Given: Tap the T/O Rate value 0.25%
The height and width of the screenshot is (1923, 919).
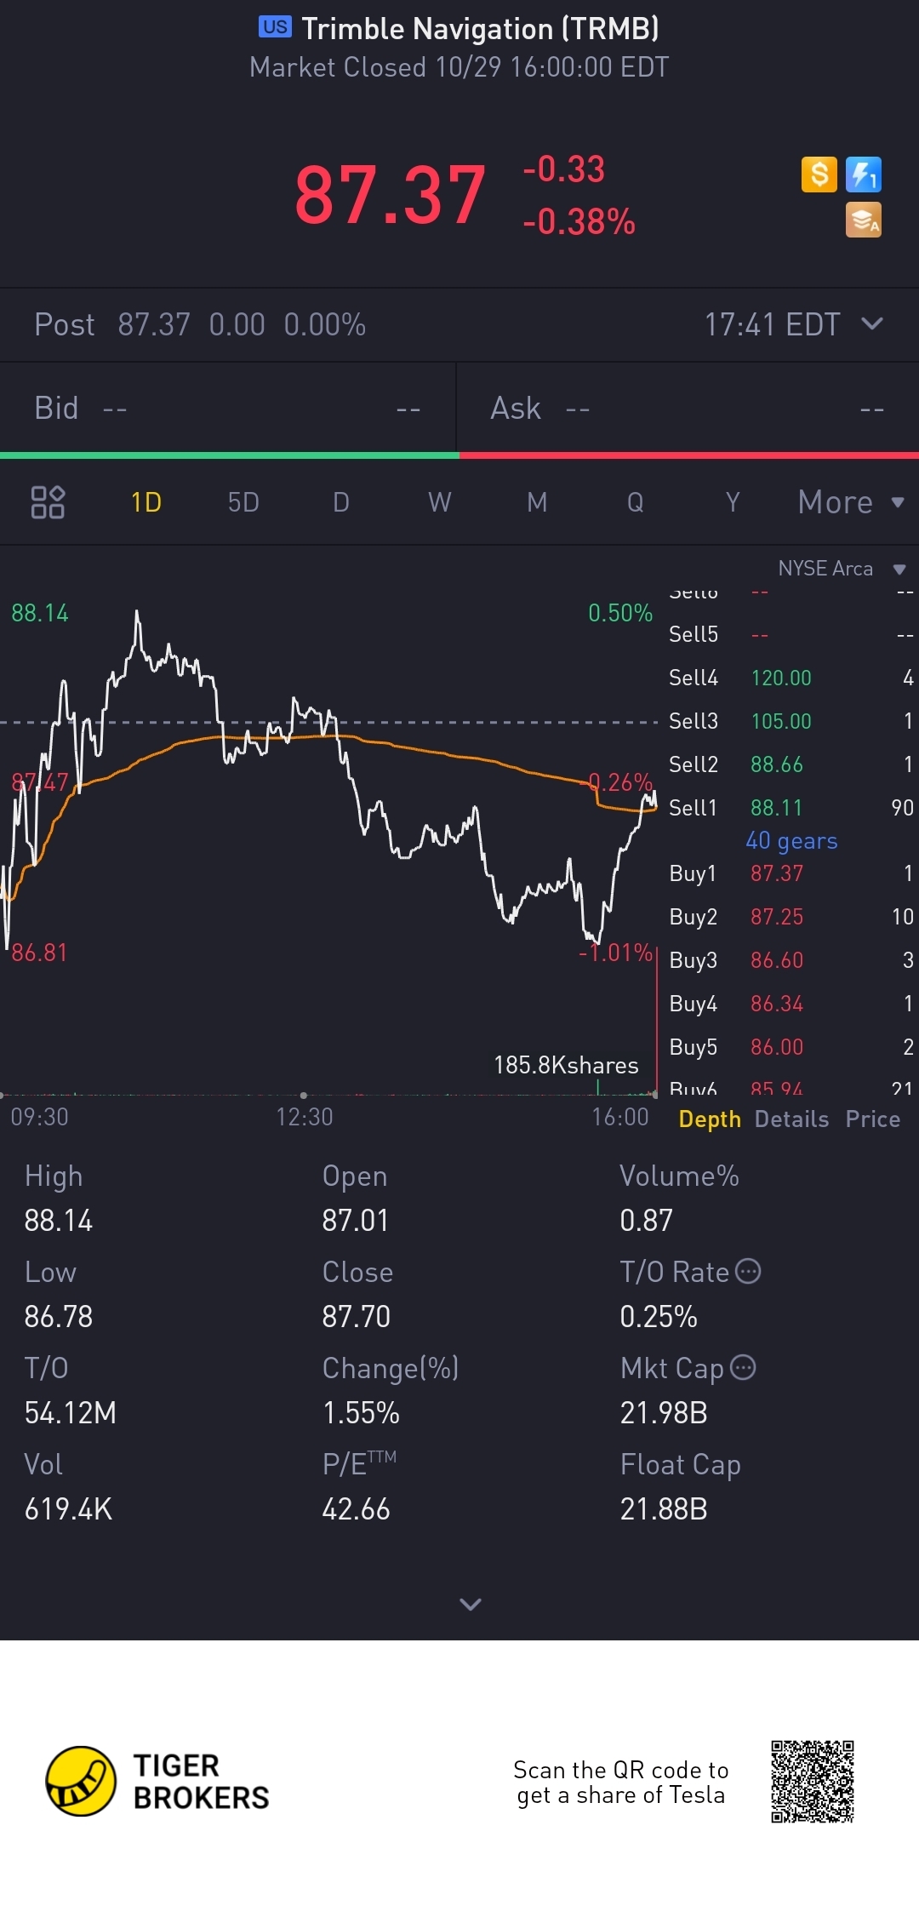Looking at the screenshot, I should tap(659, 1317).
